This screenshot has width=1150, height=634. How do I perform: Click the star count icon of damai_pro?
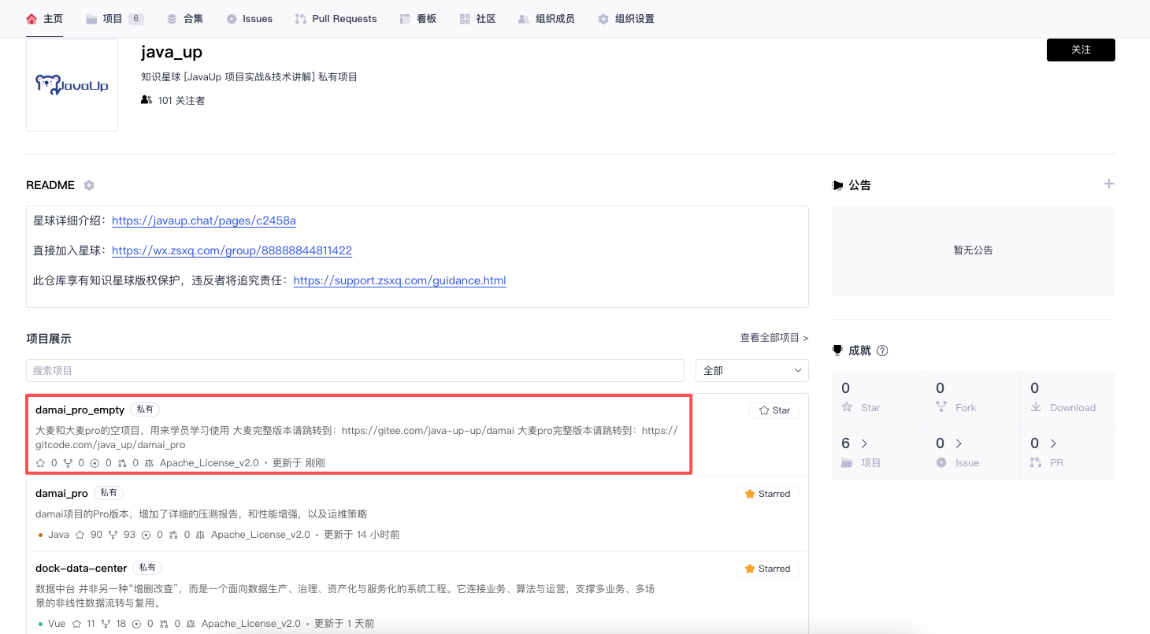(x=80, y=535)
